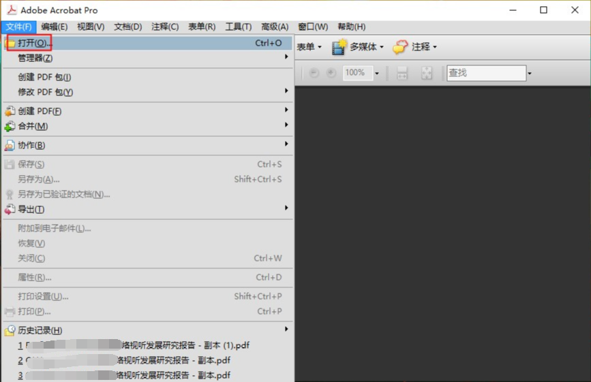This screenshot has height=382, width=591.
Task: Select 属性(R)... menu entry
Action: point(148,277)
